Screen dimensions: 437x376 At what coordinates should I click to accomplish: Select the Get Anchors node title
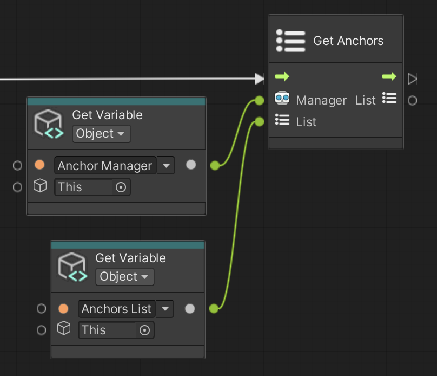click(x=348, y=41)
